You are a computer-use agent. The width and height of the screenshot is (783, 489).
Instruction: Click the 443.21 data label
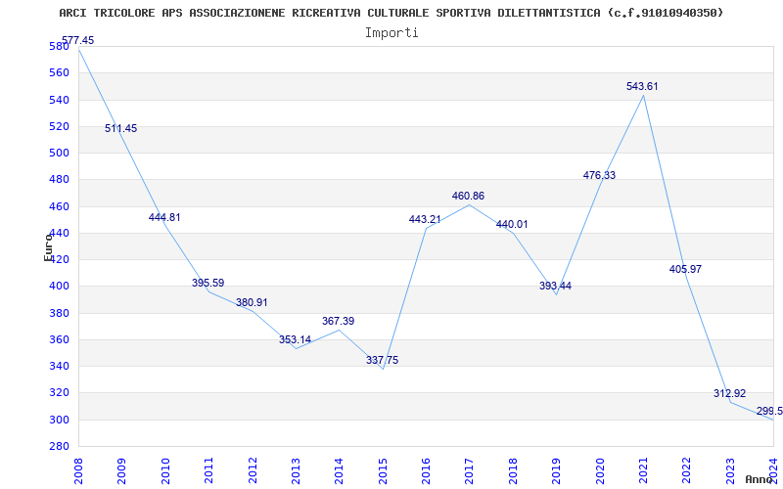tap(425, 219)
